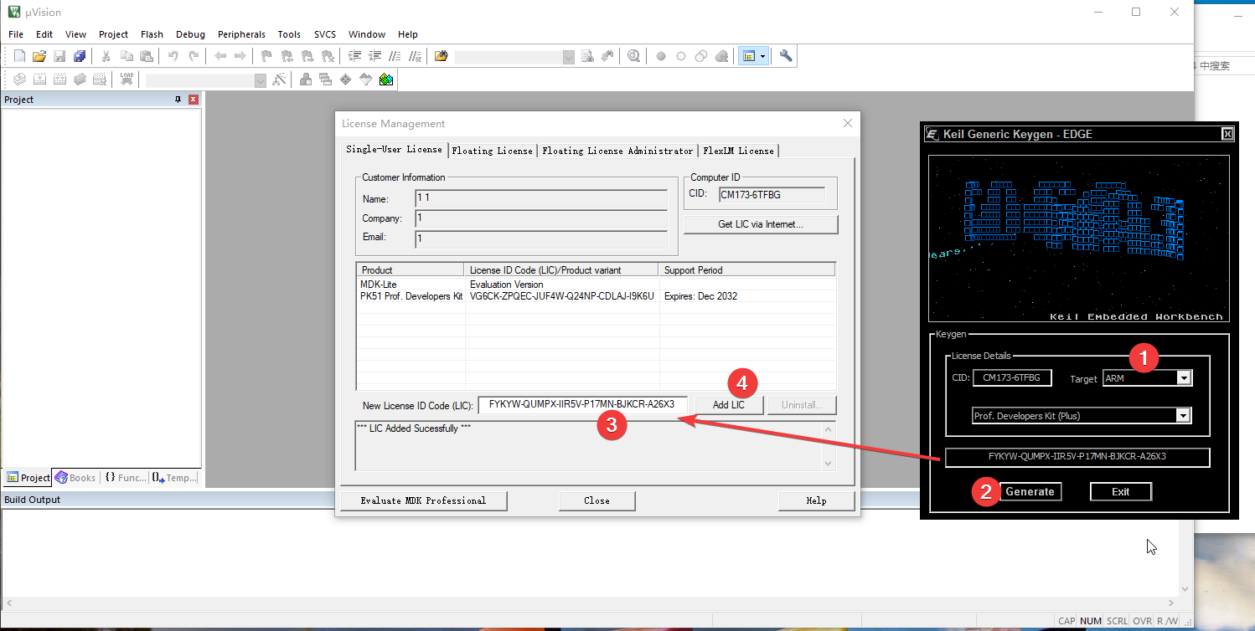This screenshot has height=631, width=1255.
Task: Switch to Functions tab in Project panel
Action: (126, 477)
